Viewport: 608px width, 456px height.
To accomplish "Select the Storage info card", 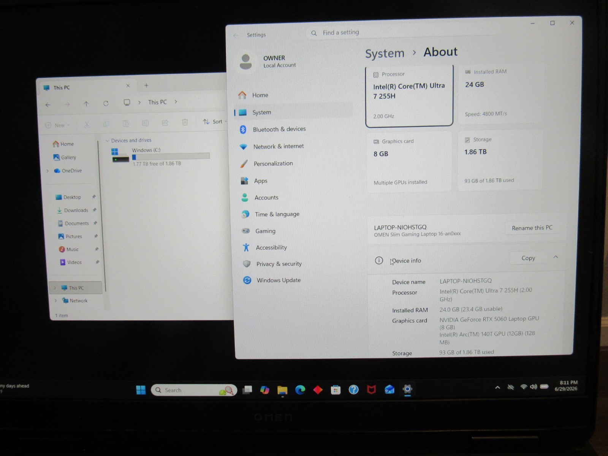I will [500, 160].
